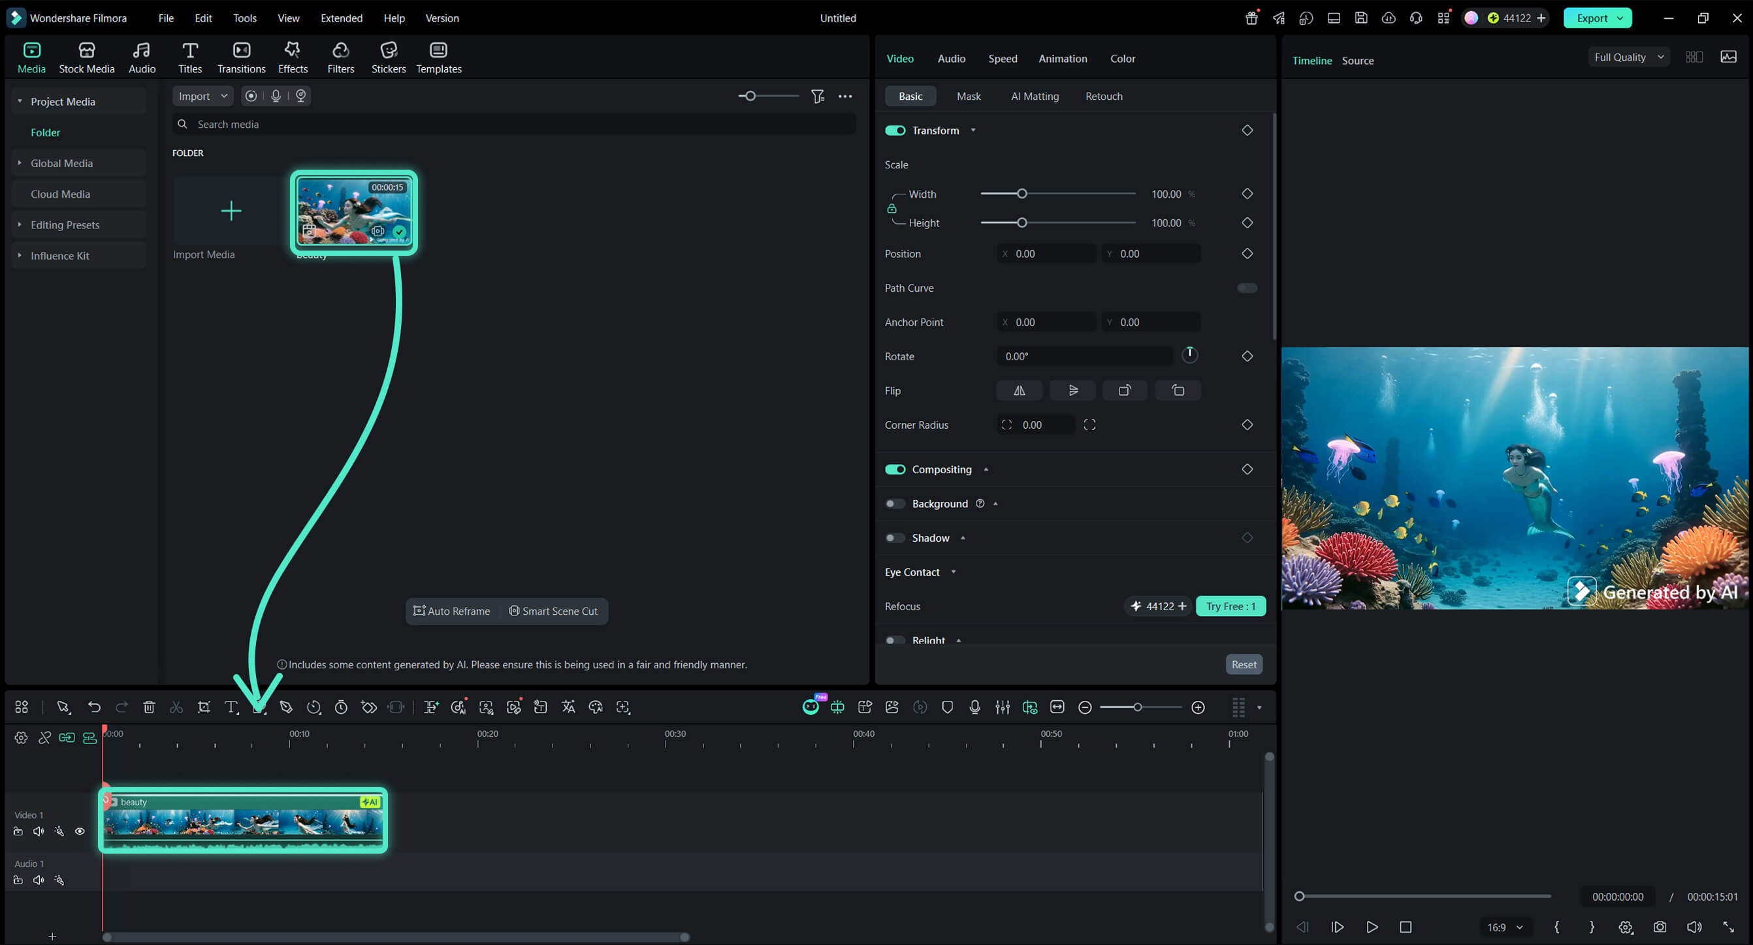Open the 16:9 aspect ratio dropdown
Image resolution: width=1753 pixels, height=945 pixels.
tap(1505, 927)
